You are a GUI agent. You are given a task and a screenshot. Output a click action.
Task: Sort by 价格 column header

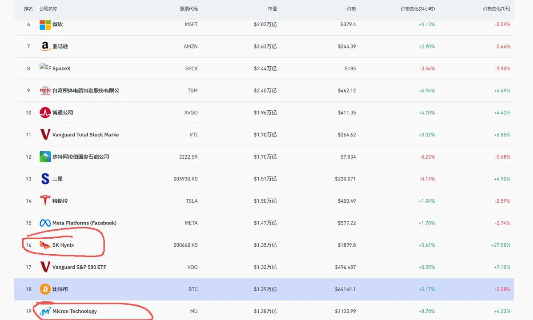click(352, 8)
